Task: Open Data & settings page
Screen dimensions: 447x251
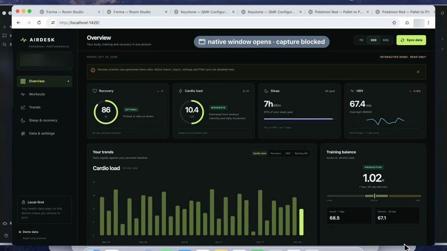Action: pos(44,134)
